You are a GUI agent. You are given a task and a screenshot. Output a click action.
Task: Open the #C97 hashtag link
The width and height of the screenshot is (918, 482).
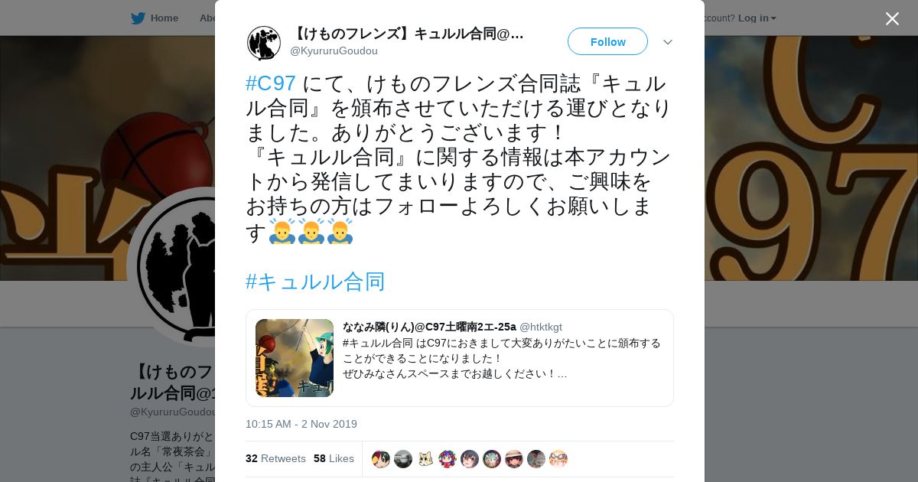[x=271, y=83]
